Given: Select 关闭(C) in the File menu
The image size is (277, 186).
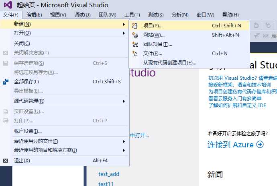Looking at the screenshot, I should coord(65,43).
